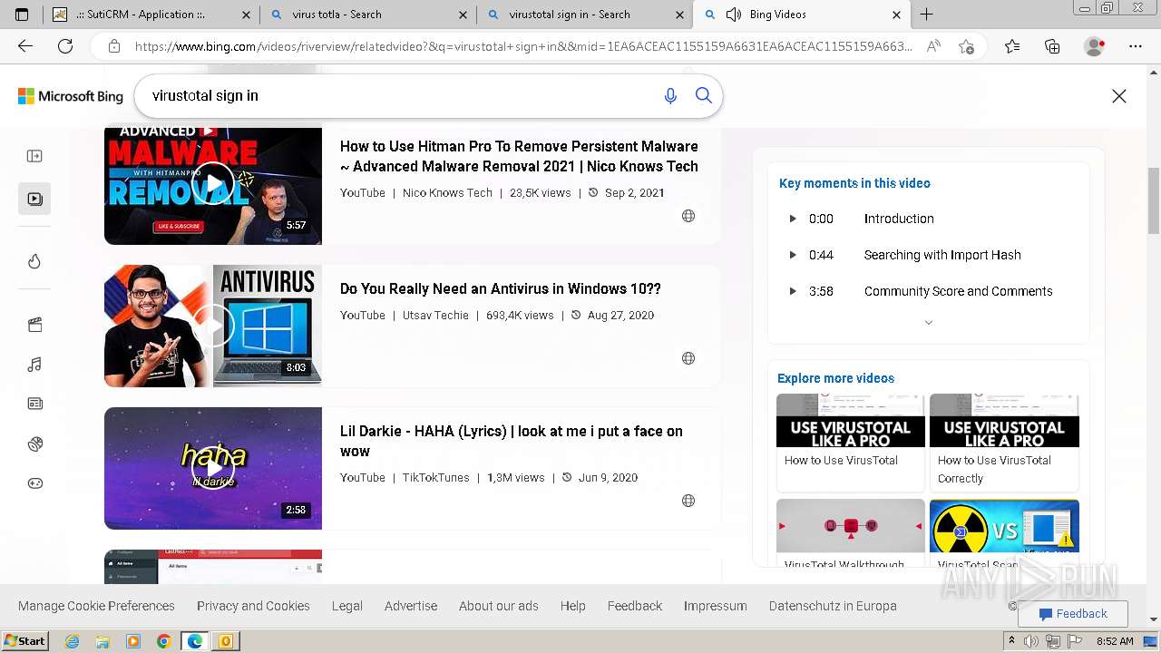This screenshot has width=1161, height=653.
Task: Refresh the Bing Videos page
Action: 65,46
